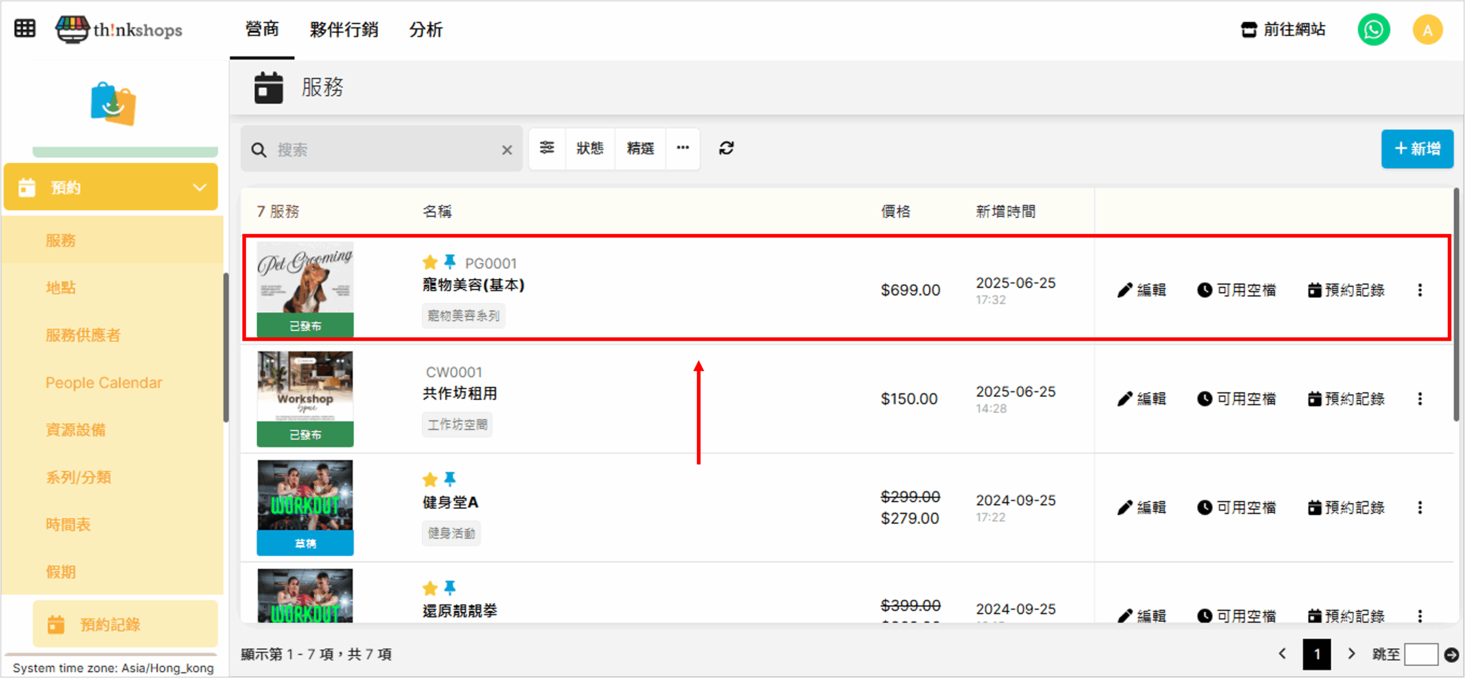Toggle star on 健身堂A service
Viewport: 1465px width, 678px height.
tap(430, 479)
